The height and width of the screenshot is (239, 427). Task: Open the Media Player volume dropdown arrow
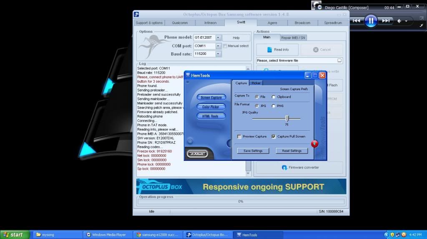coord(406,21)
